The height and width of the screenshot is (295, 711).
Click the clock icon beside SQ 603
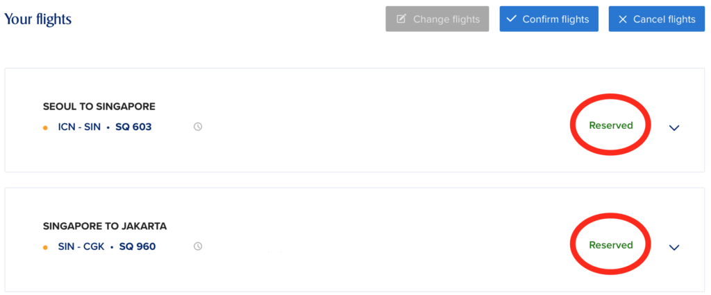pyautogui.click(x=198, y=127)
